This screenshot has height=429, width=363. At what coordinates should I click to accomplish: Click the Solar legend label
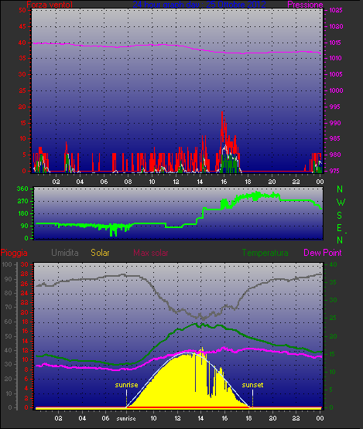[100, 253]
